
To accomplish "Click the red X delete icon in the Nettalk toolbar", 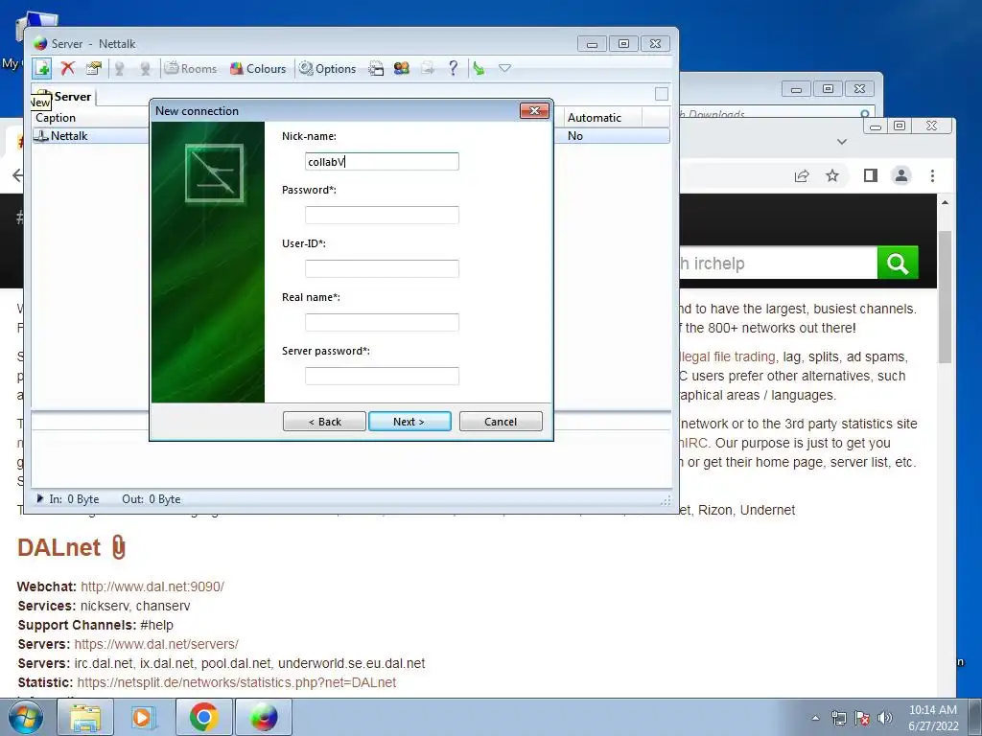I will 68,68.
